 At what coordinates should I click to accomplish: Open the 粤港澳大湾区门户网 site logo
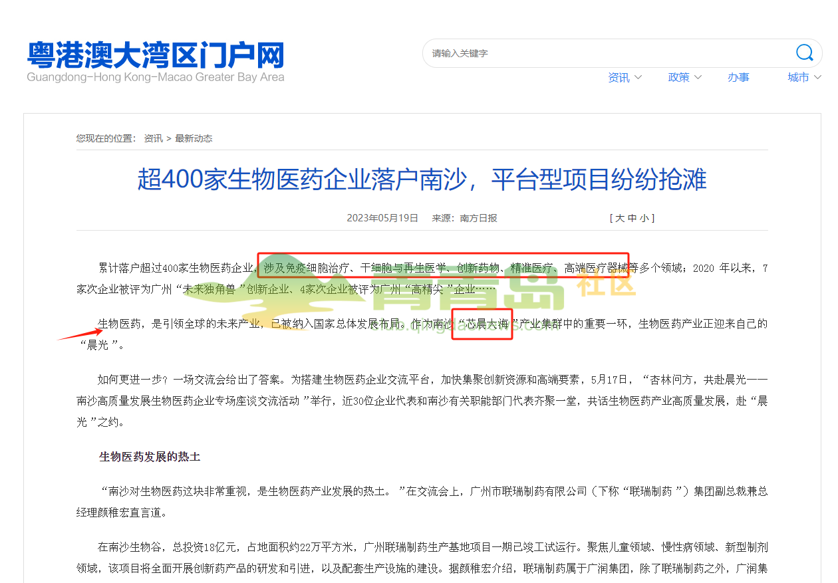click(x=156, y=62)
